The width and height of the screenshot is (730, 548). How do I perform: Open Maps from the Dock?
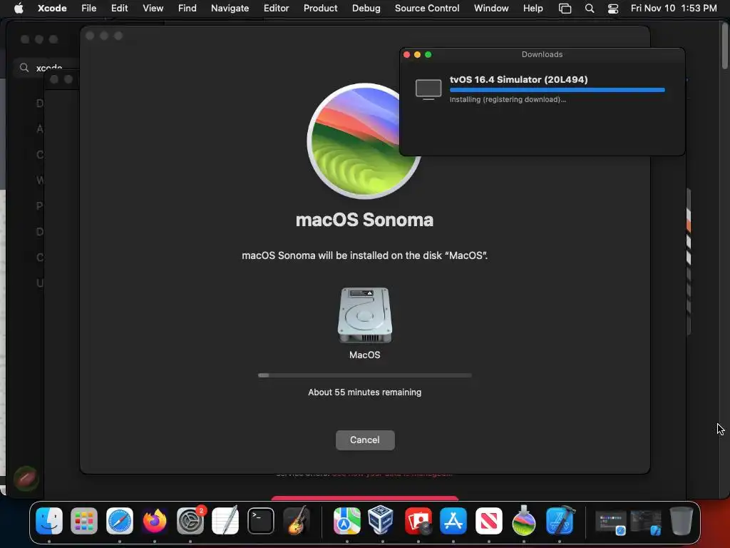tap(347, 520)
